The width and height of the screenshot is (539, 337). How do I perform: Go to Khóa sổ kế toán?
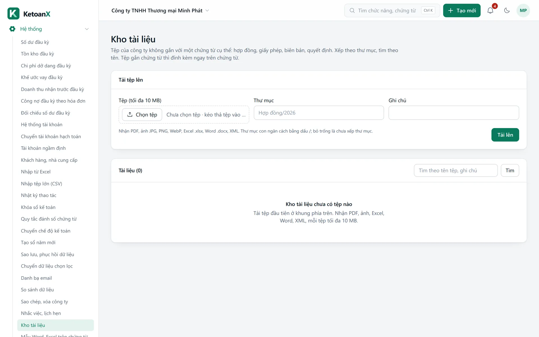coord(56,207)
